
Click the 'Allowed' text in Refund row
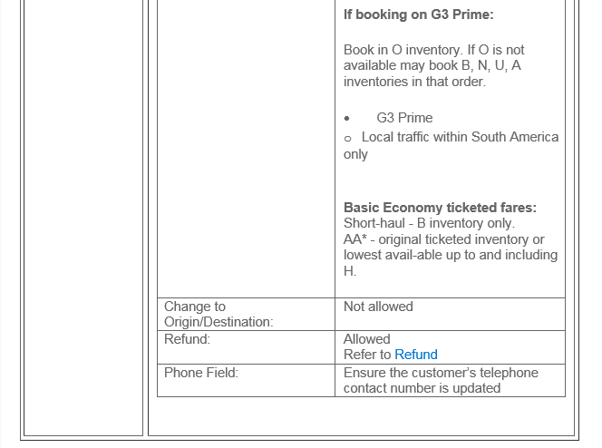pyautogui.click(x=366, y=339)
